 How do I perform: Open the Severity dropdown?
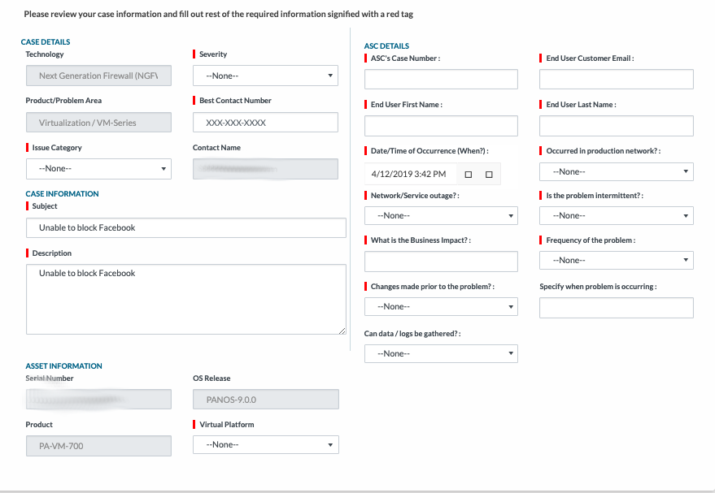coord(265,76)
